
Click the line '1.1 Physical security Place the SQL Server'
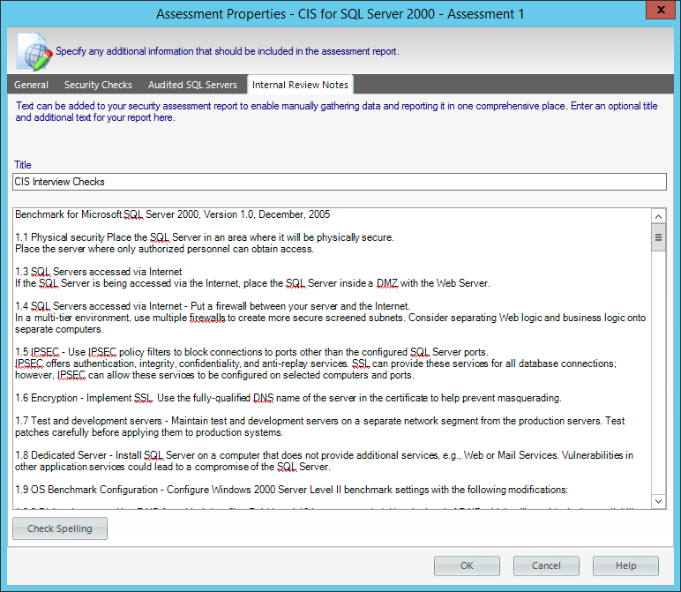(x=205, y=237)
